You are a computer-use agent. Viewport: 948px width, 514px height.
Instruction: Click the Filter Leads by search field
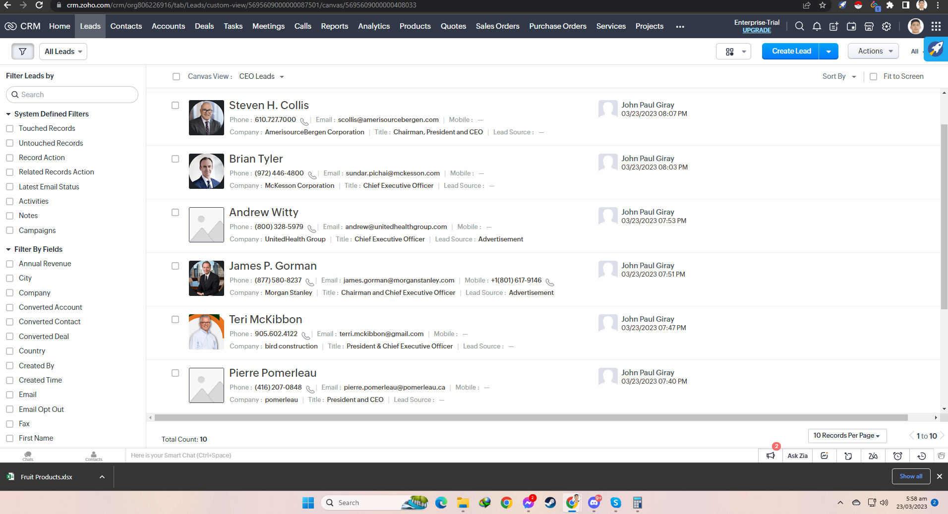72,95
